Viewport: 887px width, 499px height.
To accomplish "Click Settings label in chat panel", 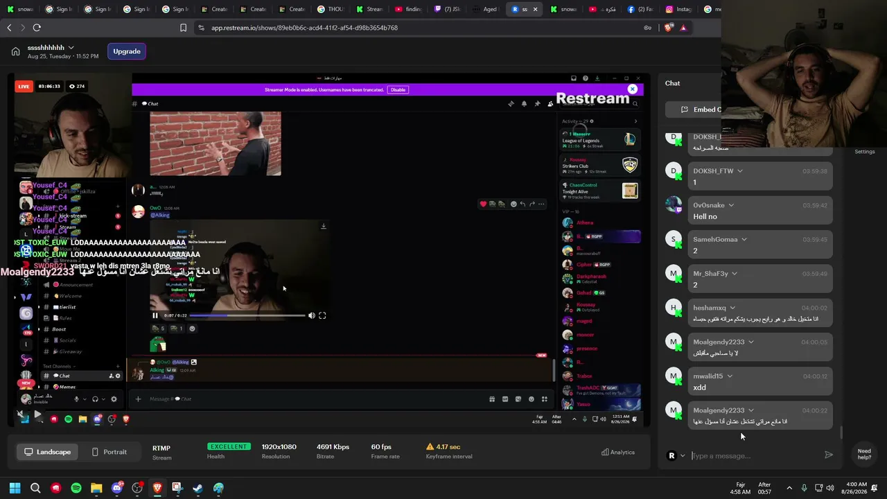I will (x=865, y=151).
